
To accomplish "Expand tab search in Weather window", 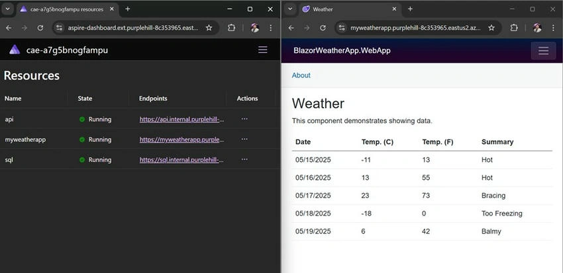I will (290, 9).
